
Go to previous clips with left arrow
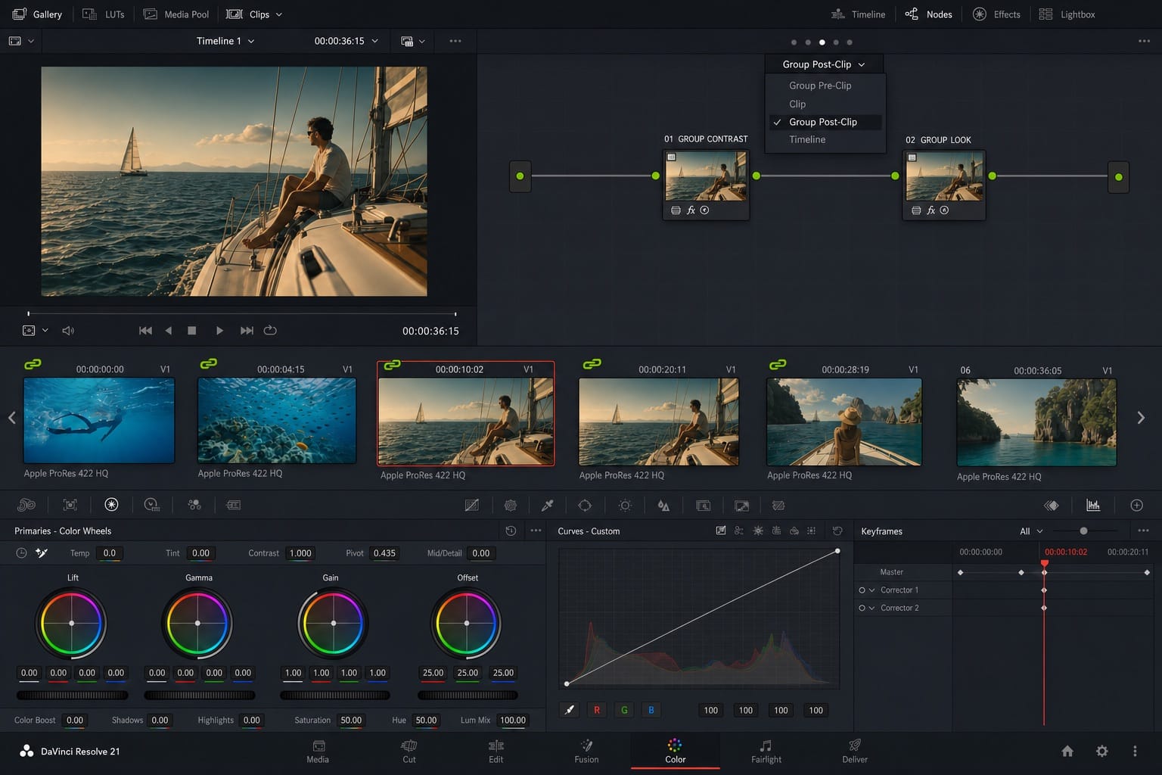(x=12, y=418)
